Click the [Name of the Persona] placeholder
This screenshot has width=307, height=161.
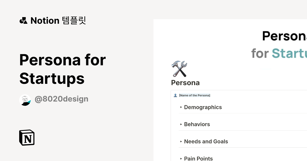point(195,95)
